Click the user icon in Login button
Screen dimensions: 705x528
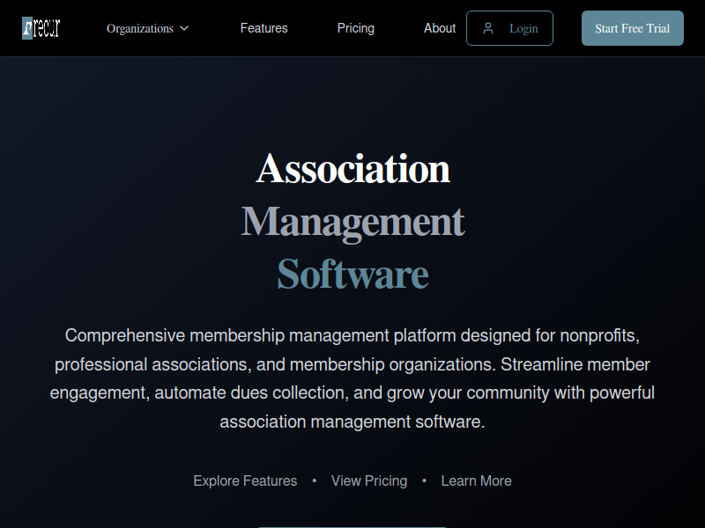(488, 28)
